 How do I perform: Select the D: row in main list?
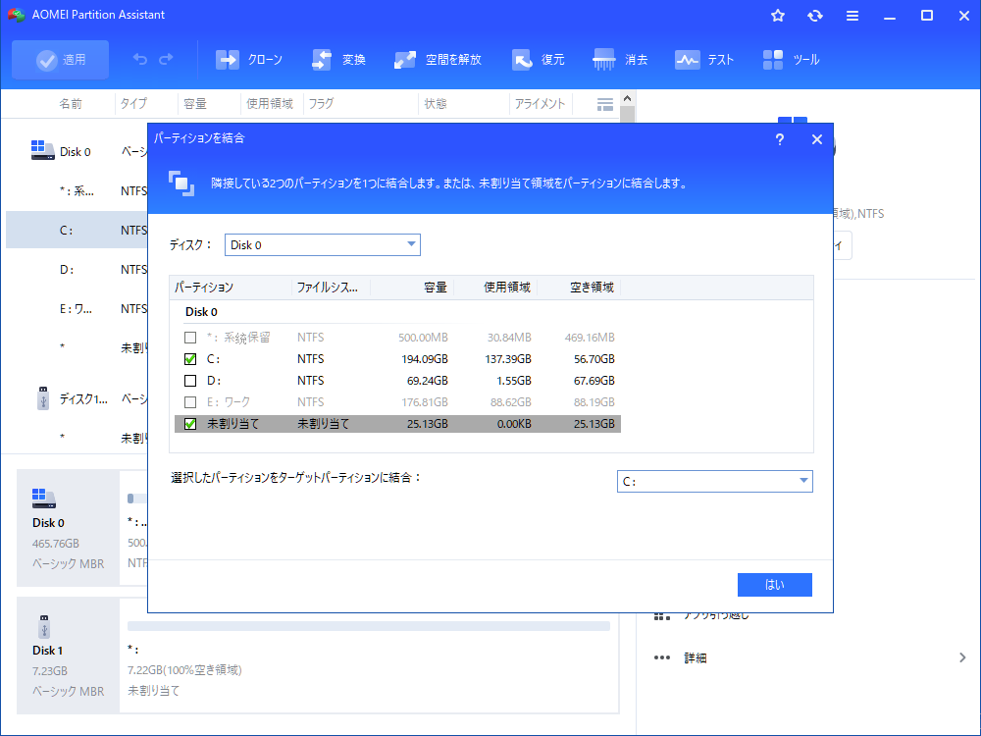click(77, 269)
